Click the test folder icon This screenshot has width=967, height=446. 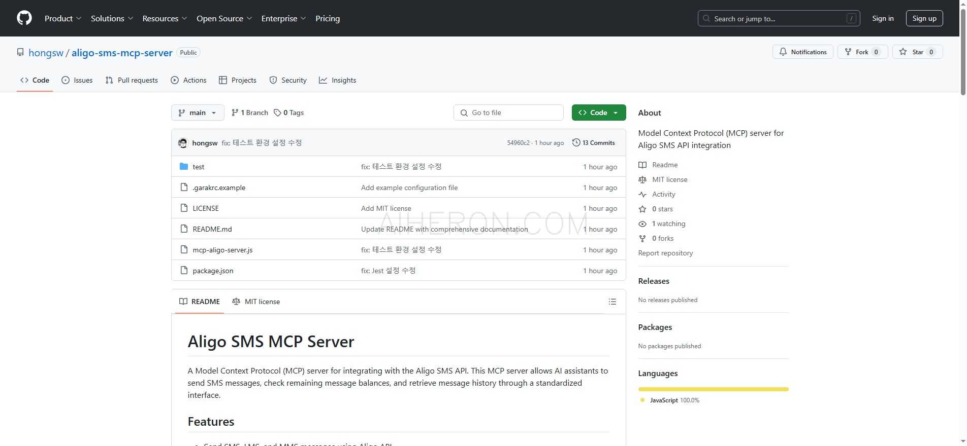[184, 166]
